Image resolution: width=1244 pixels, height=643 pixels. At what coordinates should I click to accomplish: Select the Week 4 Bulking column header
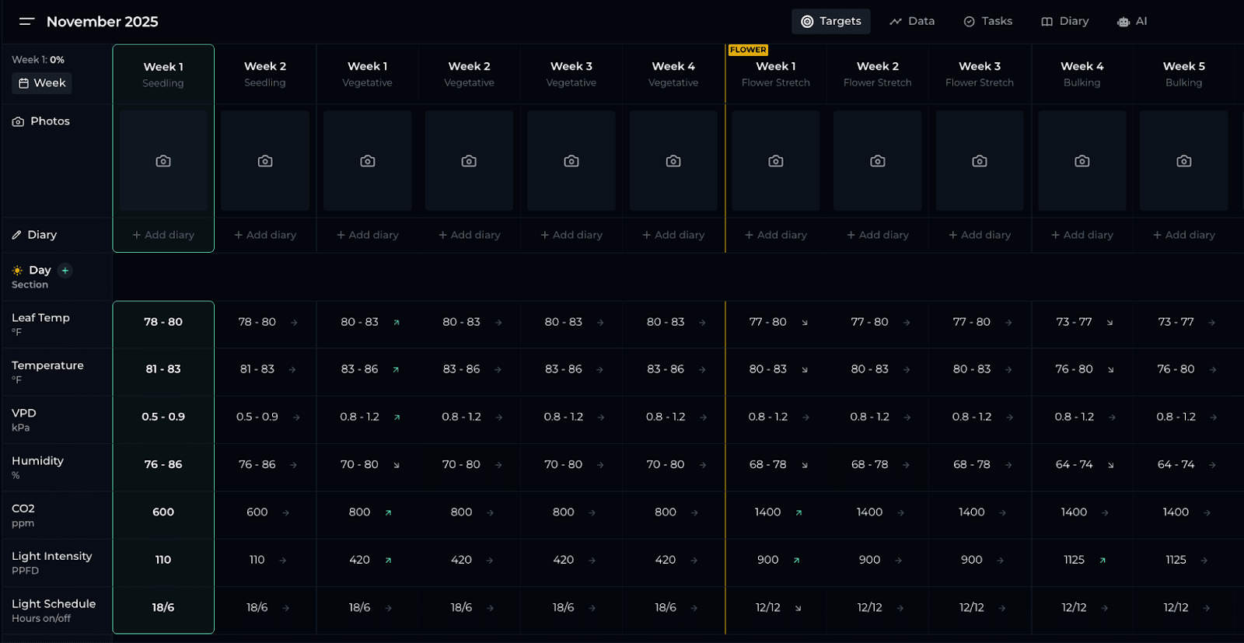click(1082, 74)
